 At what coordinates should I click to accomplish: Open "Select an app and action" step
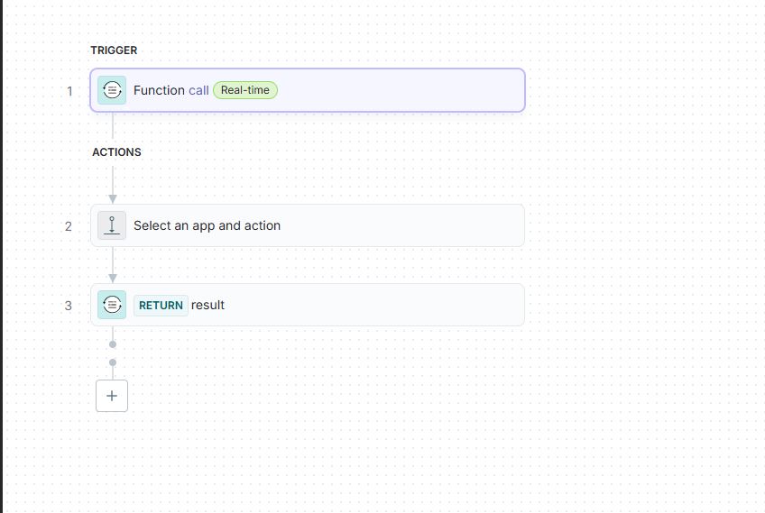[207, 225]
